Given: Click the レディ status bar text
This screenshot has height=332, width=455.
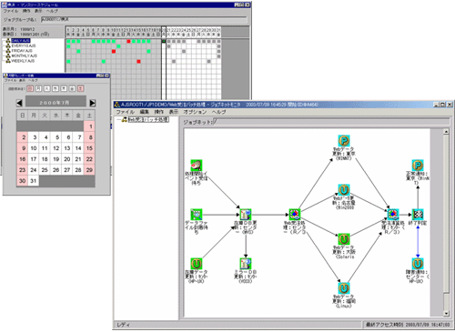Looking at the screenshot, I should pyautogui.click(x=124, y=325).
